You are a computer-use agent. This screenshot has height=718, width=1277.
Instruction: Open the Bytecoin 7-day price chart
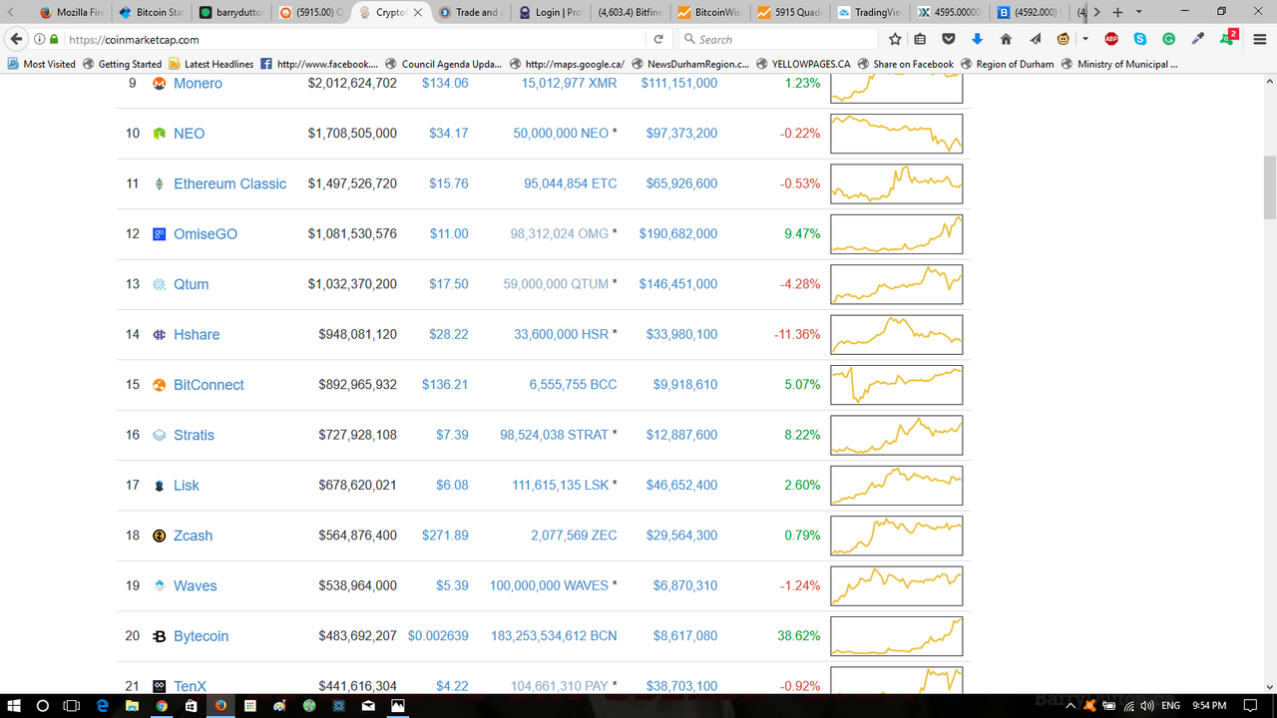point(897,636)
